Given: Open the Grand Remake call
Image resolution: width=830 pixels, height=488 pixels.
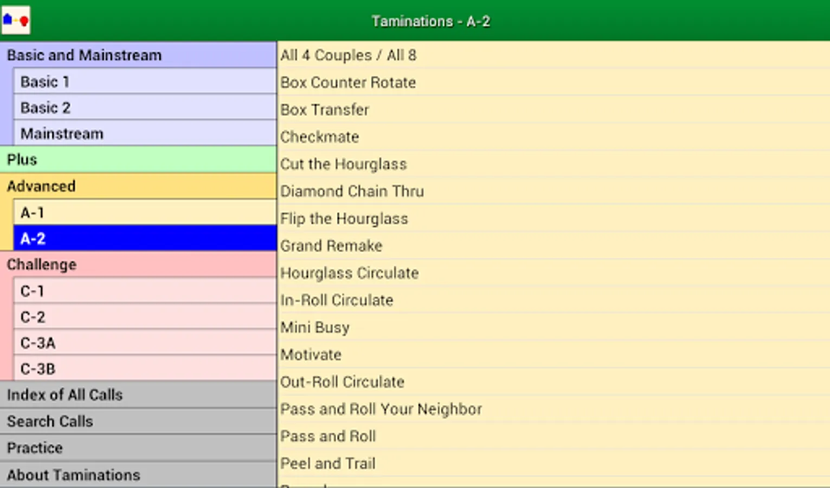Looking at the screenshot, I should [x=554, y=246].
